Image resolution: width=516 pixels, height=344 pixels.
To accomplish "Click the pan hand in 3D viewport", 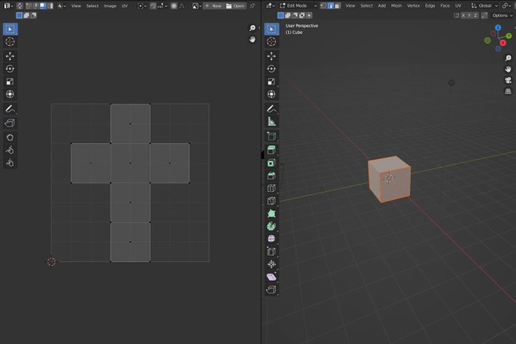I will [x=508, y=69].
